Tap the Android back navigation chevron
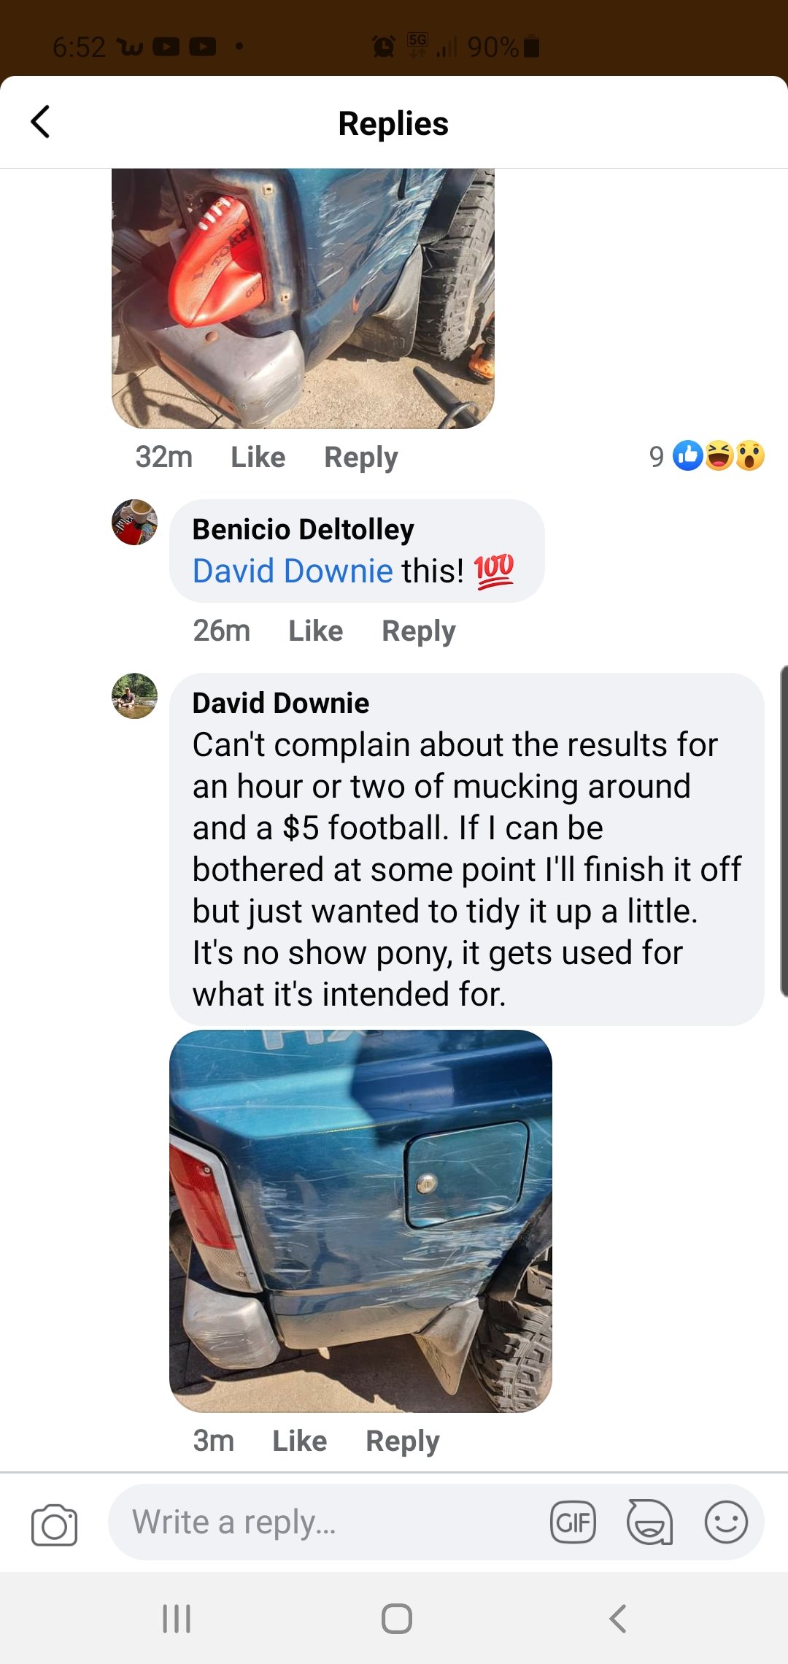 (617, 1618)
